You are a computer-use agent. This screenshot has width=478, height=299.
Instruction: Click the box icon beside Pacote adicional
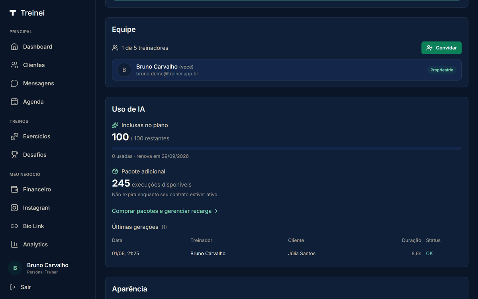point(115,171)
